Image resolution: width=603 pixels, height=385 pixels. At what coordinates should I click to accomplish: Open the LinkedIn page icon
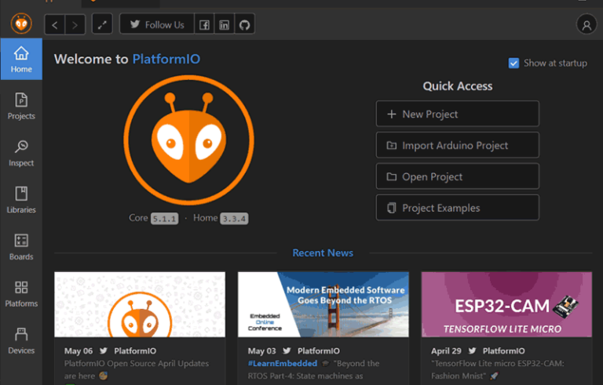[225, 25]
